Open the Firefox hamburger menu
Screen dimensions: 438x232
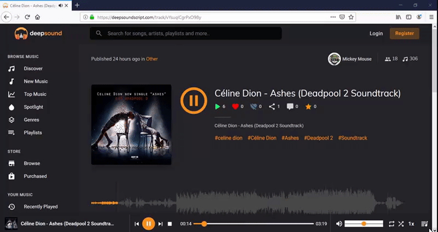[x=431, y=17]
